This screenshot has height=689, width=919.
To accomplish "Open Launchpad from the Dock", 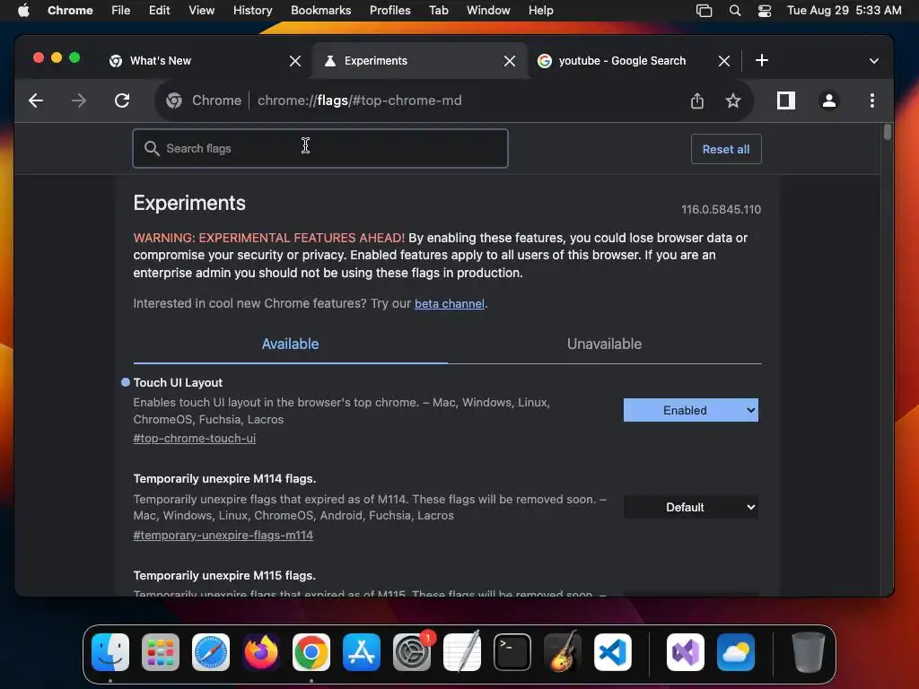I will click(161, 652).
